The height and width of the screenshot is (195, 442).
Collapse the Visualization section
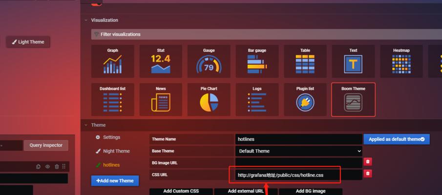tap(86, 20)
